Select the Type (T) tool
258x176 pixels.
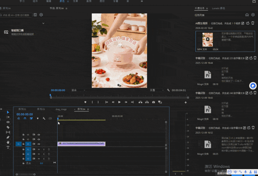(x=8, y=147)
